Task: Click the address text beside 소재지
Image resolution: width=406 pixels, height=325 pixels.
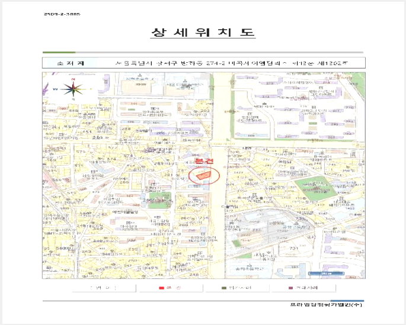Action: pyautogui.click(x=231, y=63)
